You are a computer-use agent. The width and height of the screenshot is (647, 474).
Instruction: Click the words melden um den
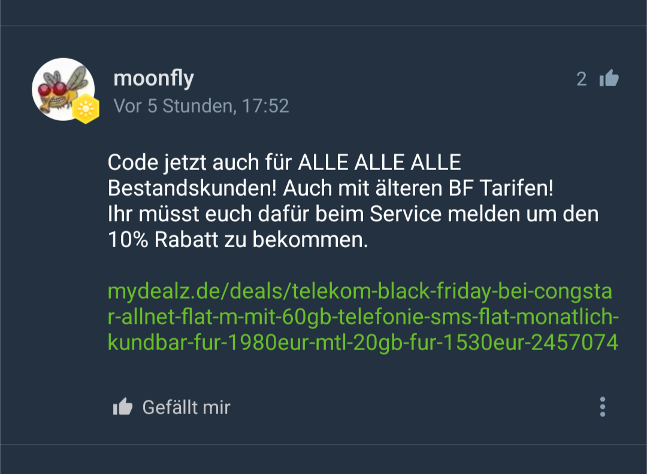point(523,214)
